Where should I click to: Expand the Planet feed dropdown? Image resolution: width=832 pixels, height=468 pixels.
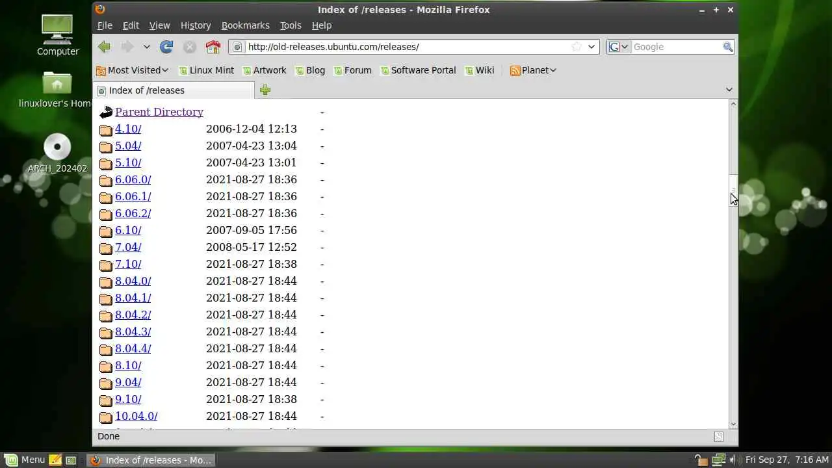pos(533,70)
